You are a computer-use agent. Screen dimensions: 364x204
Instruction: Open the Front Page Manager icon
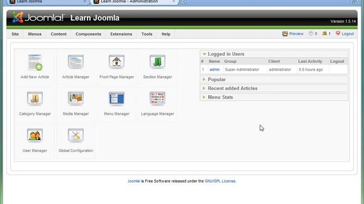pos(117,62)
